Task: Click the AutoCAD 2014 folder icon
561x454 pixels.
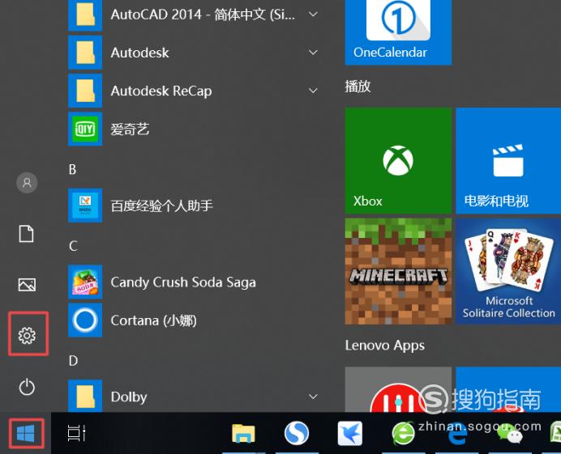Action: 85,15
